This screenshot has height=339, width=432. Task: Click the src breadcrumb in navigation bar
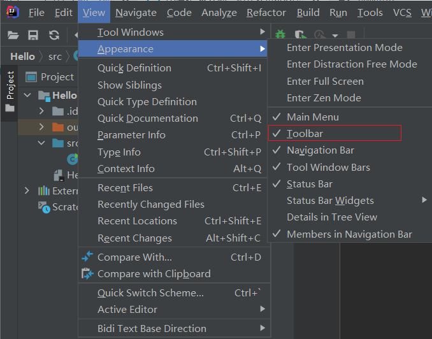(x=55, y=56)
